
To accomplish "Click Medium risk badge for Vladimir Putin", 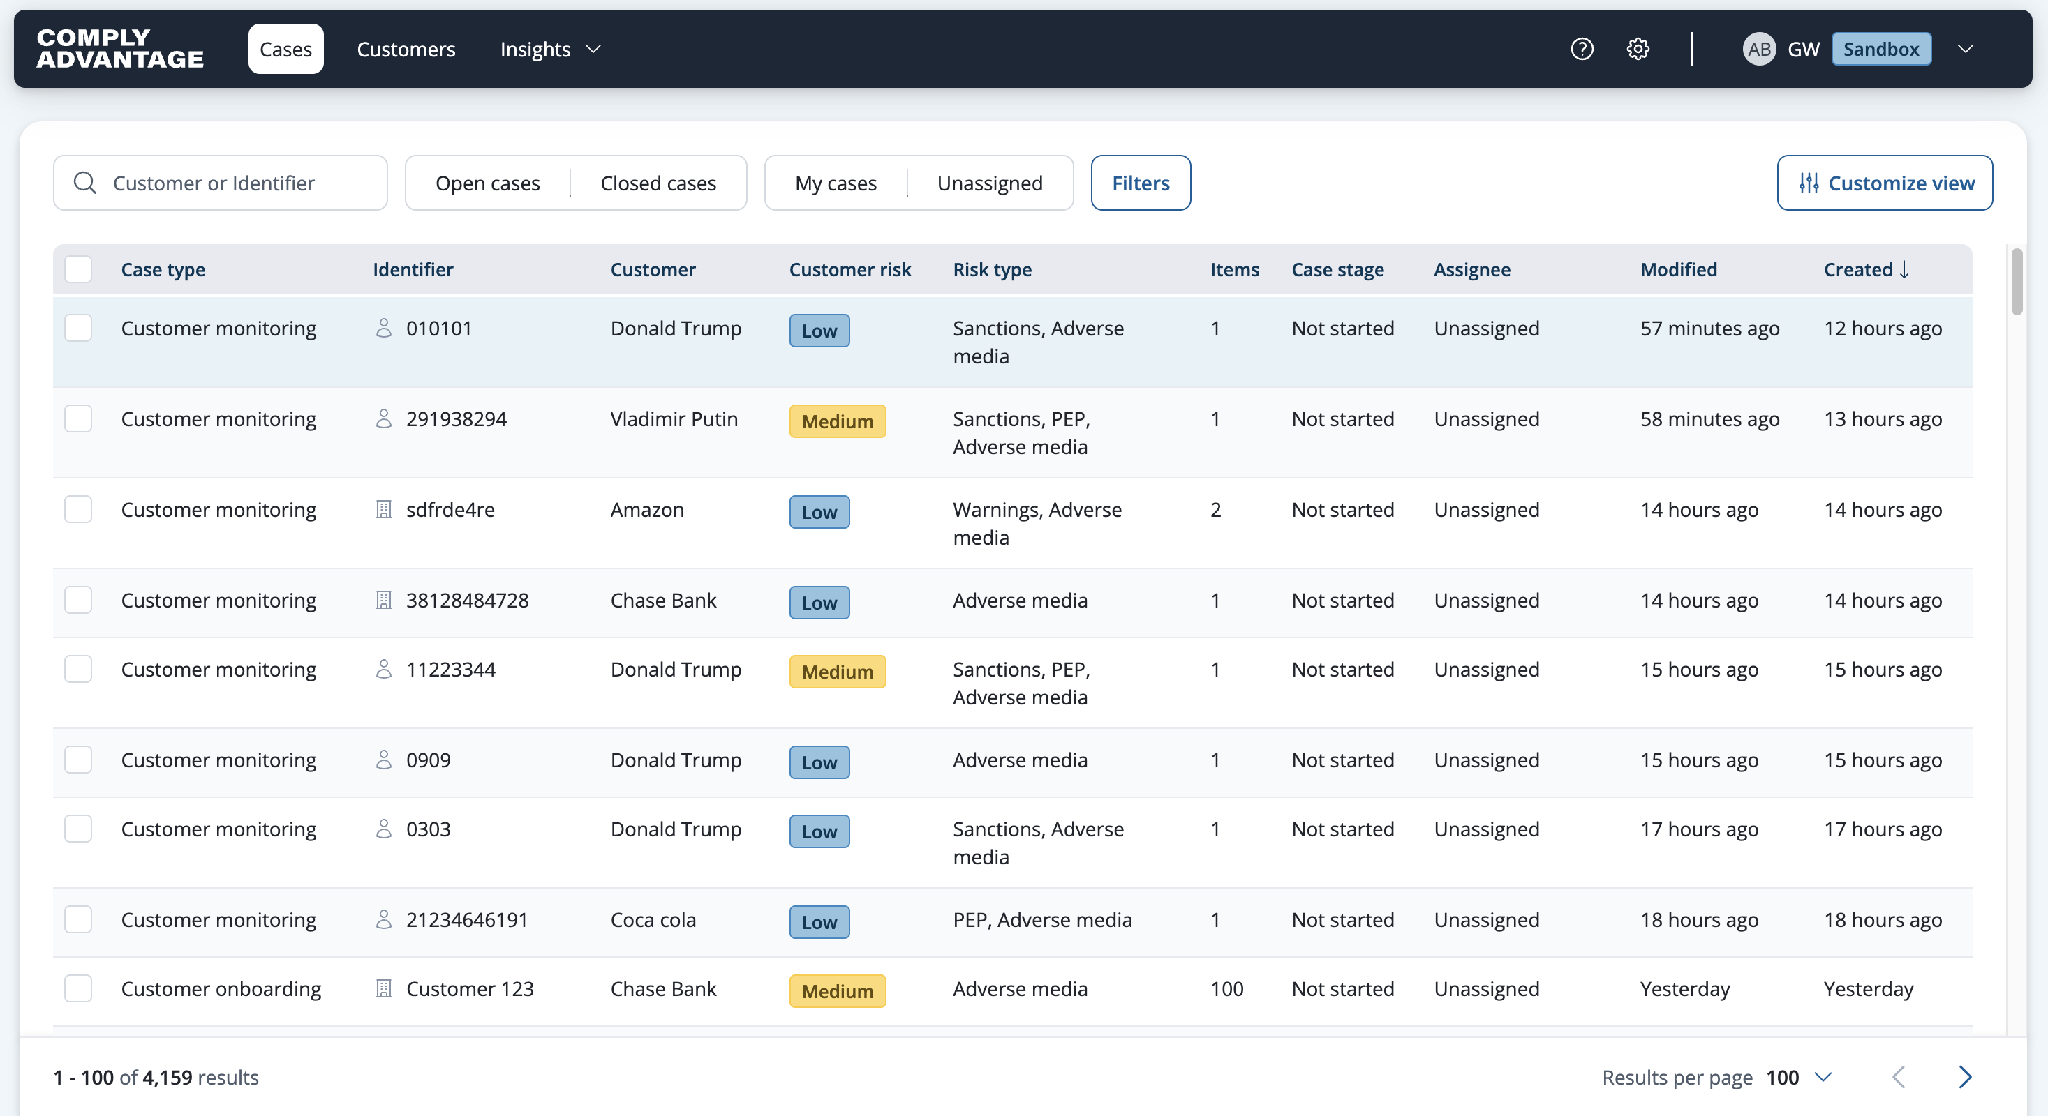I will (x=838, y=421).
